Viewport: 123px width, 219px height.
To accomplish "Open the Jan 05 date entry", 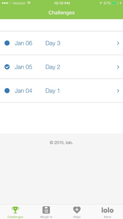I will tap(24, 67).
